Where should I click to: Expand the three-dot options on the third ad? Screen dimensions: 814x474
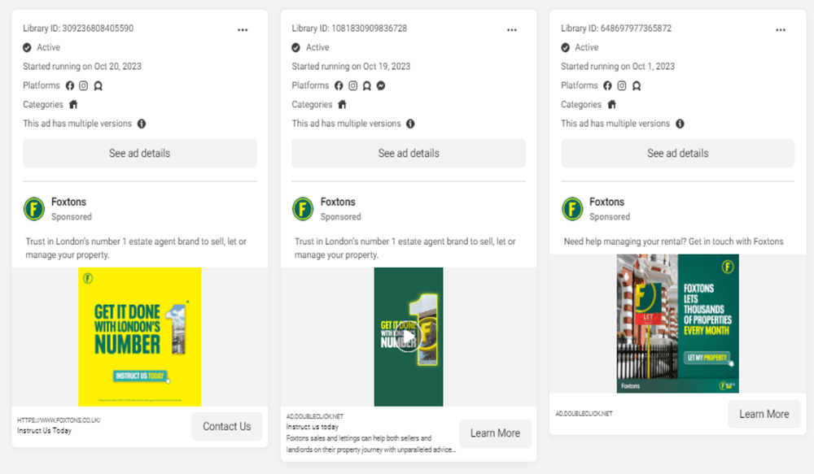click(x=781, y=29)
